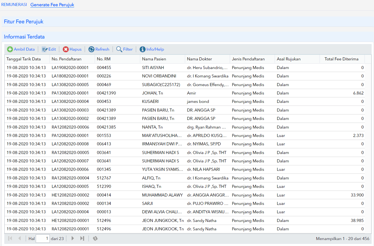374x246 pixels.
Task: Go to previous page arrow
Action: pos(19,238)
